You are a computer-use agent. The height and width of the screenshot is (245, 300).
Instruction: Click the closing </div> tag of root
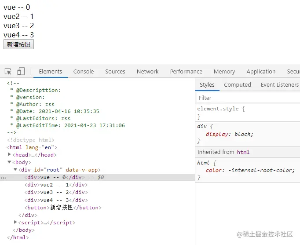tap(28, 215)
